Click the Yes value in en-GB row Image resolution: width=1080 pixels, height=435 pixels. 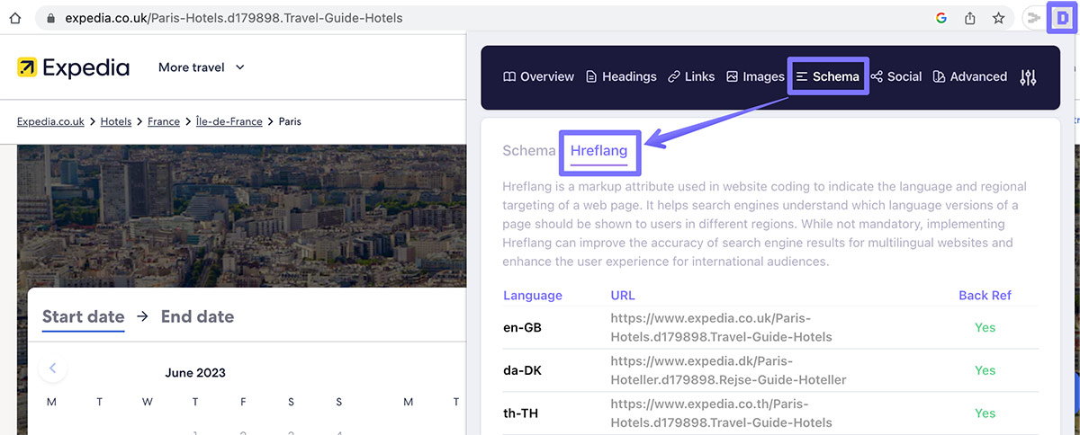[x=985, y=328]
